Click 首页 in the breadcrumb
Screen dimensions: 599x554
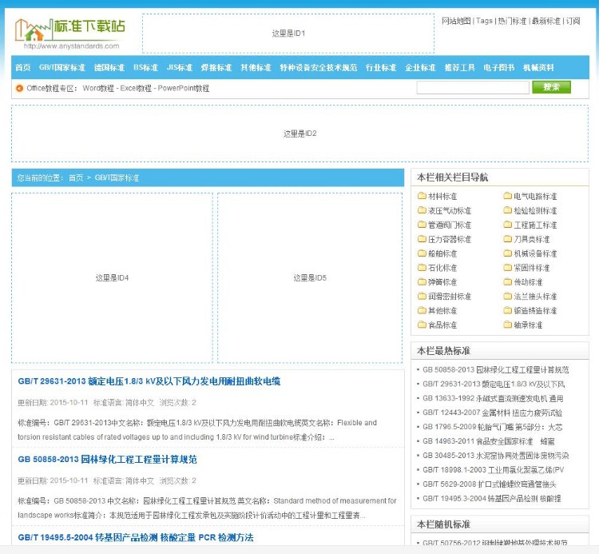point(76,177)
